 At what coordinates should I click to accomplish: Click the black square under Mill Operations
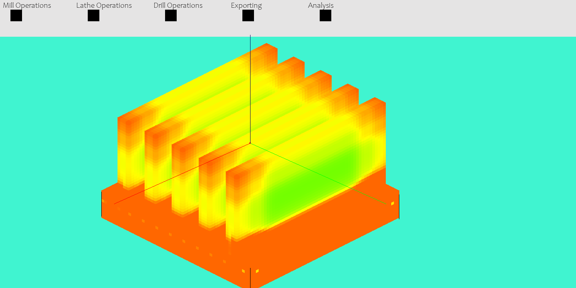pos(16,15)
